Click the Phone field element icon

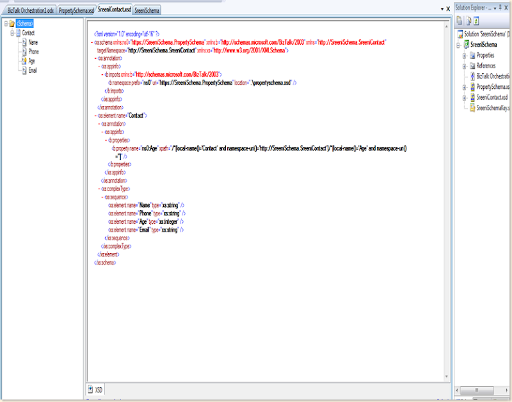click(24, 52)
